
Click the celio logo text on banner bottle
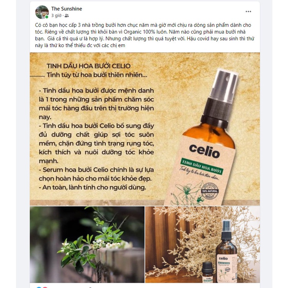coord(204,152)
